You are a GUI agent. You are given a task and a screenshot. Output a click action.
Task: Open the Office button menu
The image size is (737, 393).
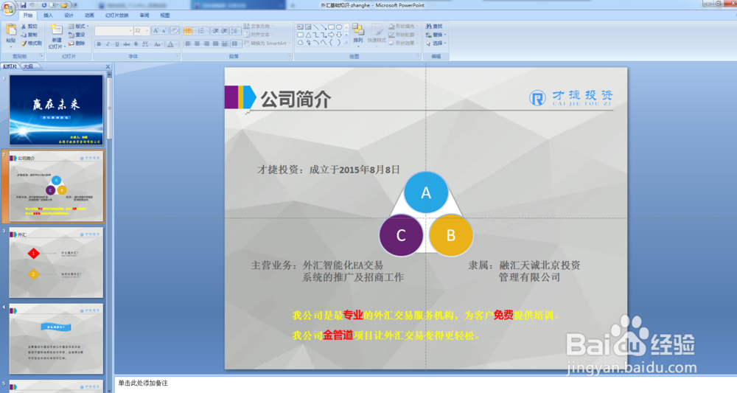click(8, 8)
